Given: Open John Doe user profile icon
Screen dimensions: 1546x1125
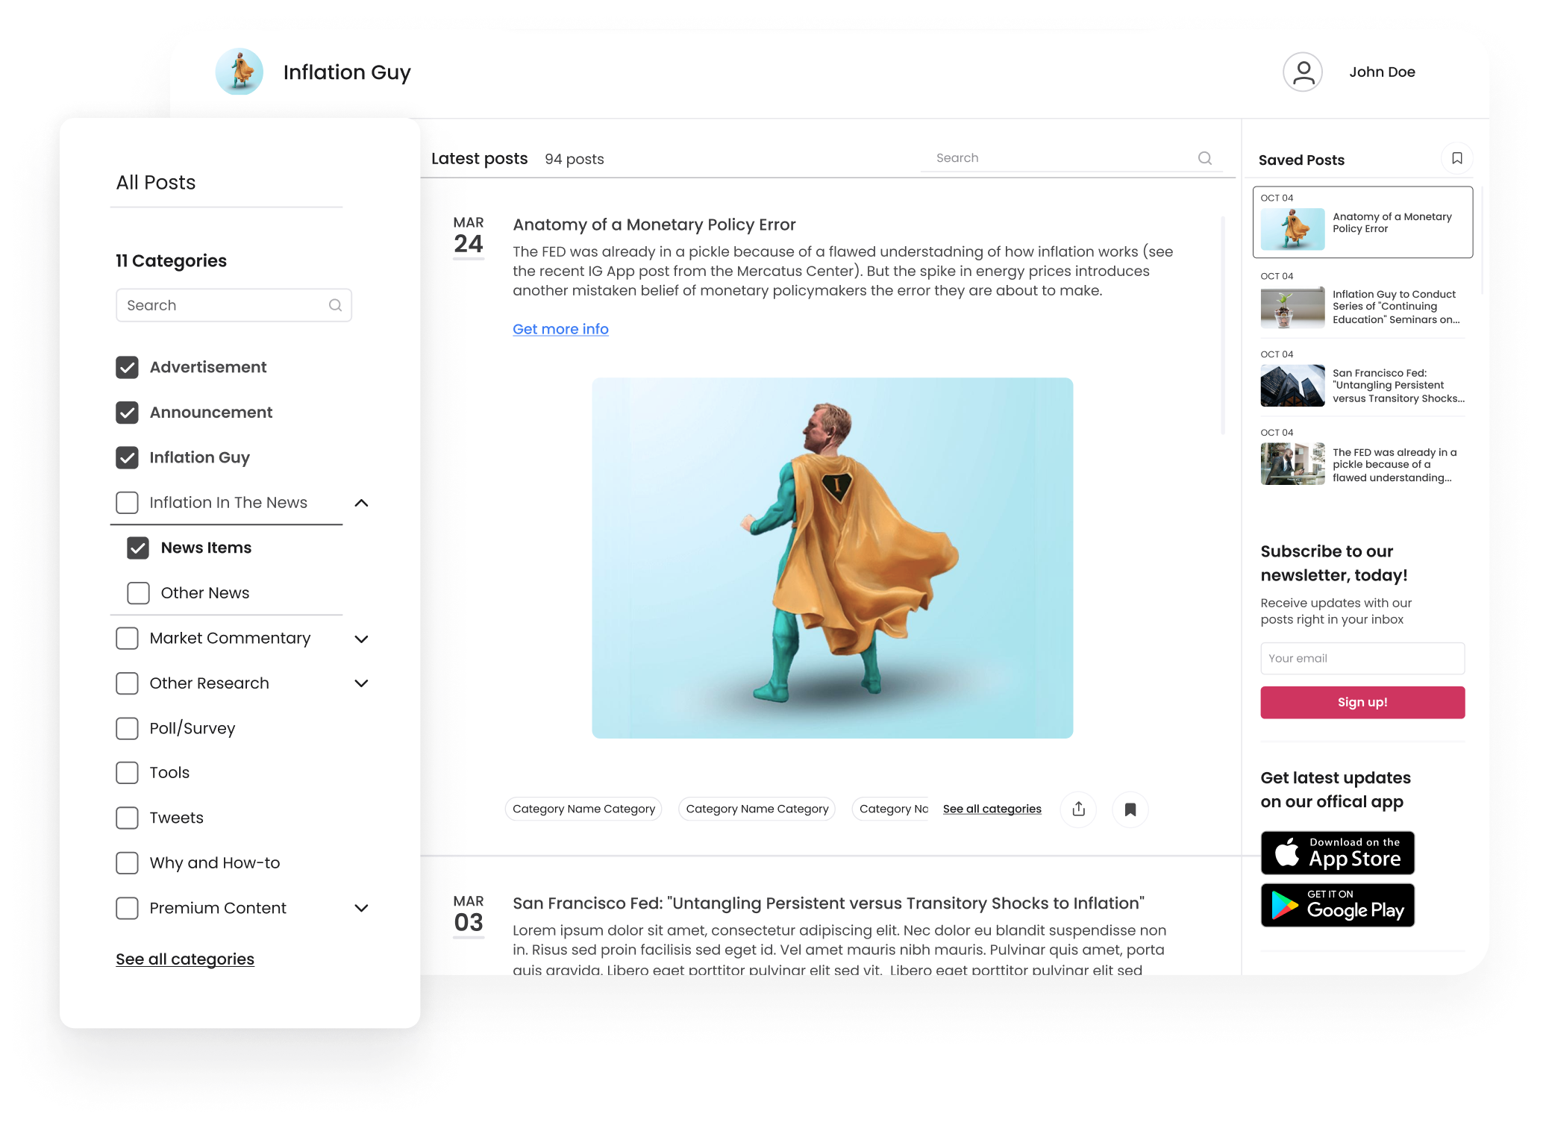Looking at the screenshot, I should (1302, 72).
